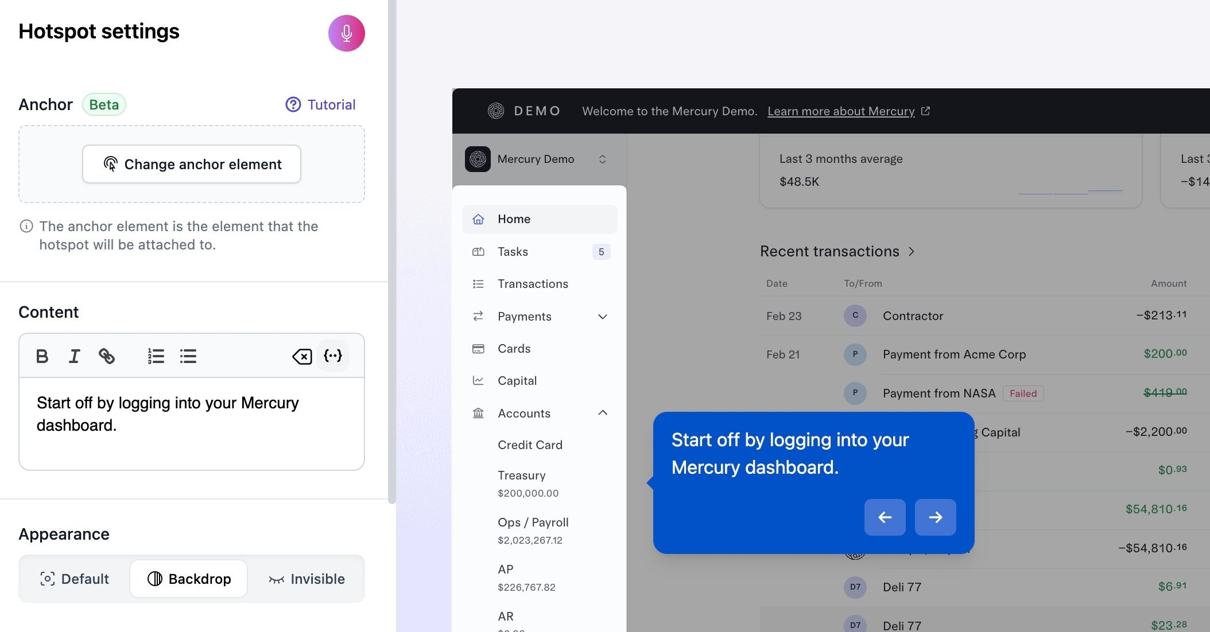This screenshot has width=1210, height=632.
Task: Click the Failed status badge
Action: coord(1023,393)
